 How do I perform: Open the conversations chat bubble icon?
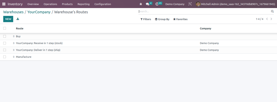coord(147,4)
